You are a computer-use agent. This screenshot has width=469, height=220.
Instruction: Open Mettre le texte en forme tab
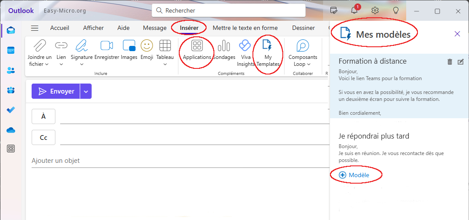245,28
